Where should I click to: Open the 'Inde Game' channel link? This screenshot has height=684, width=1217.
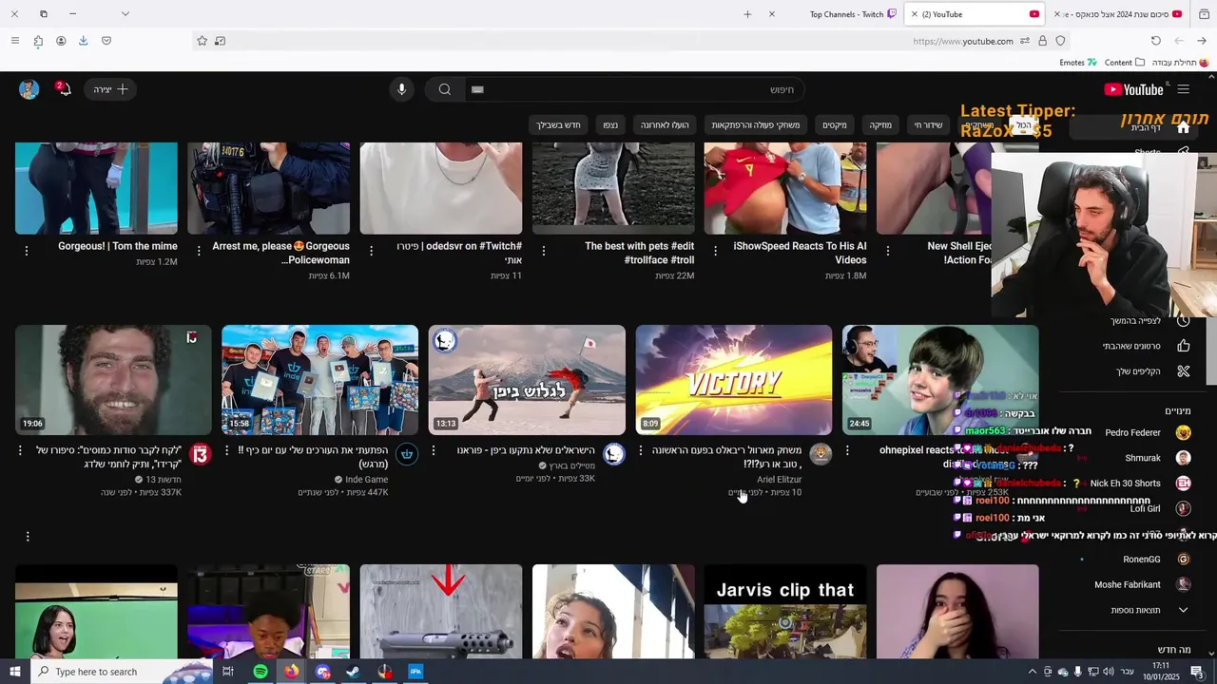[366, 480]
